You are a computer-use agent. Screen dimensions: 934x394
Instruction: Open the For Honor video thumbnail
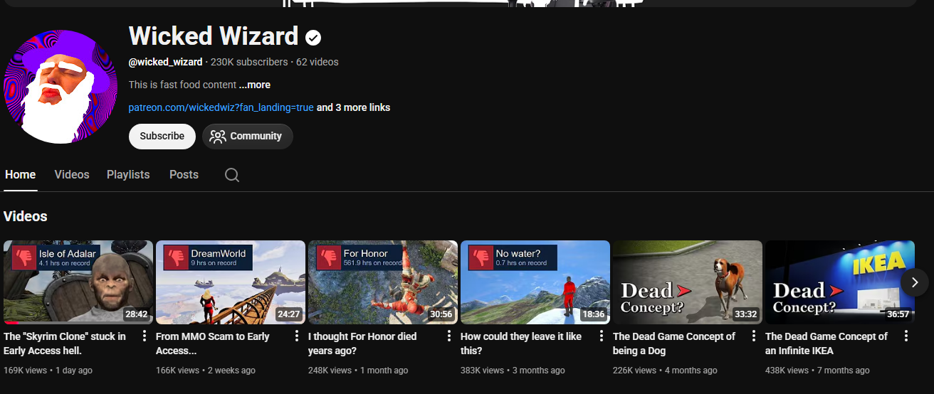coord(383,282)
